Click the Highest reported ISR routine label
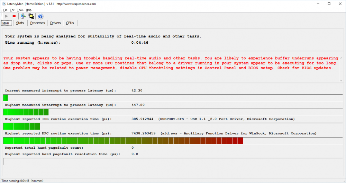 (x=58, y=119)
